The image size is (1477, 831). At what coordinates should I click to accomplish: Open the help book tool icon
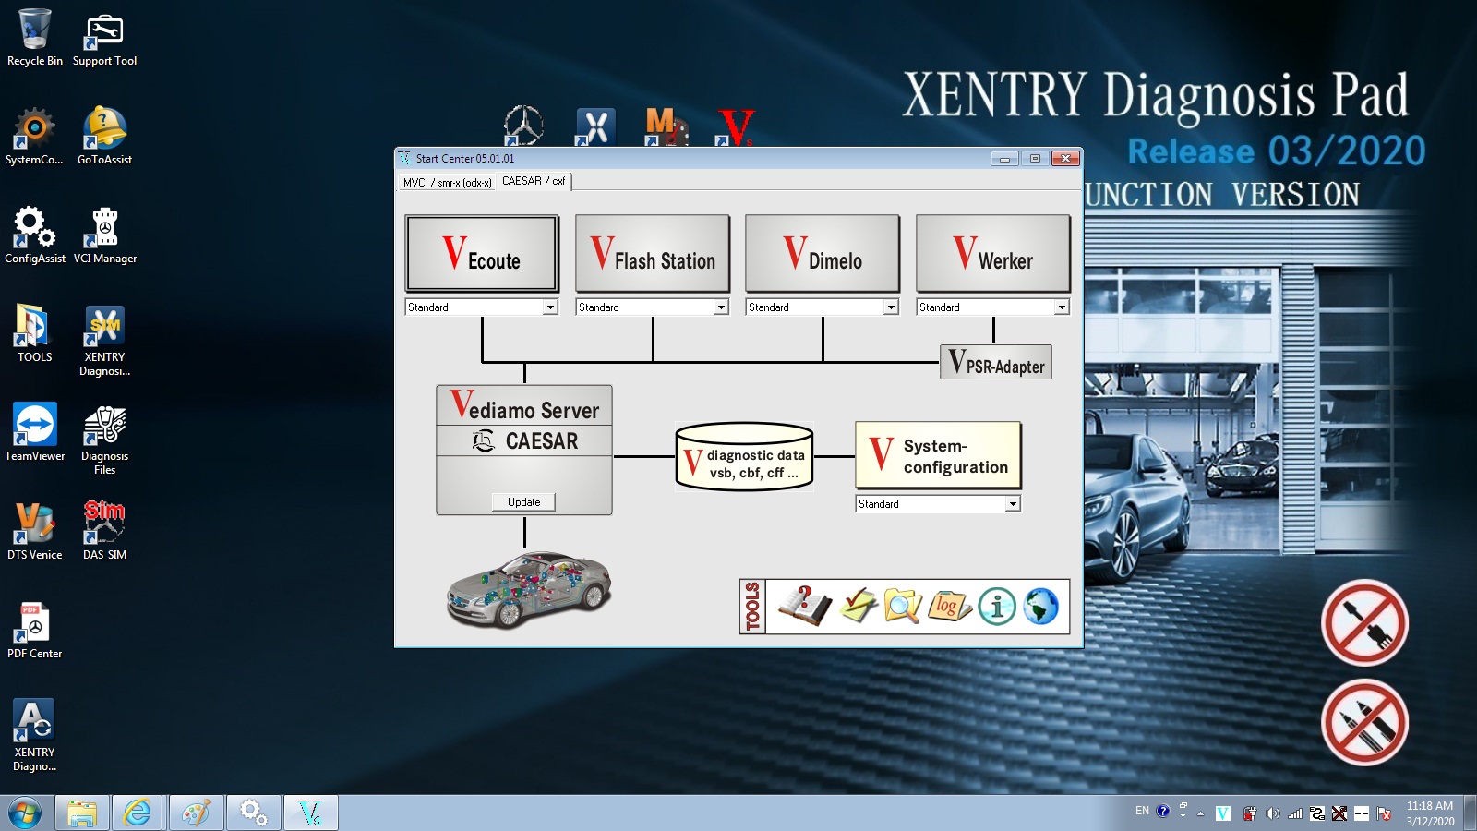pos(805,607)
